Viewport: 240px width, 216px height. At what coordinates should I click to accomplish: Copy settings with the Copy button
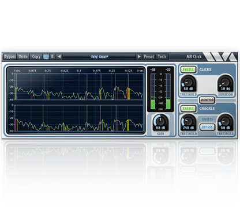click(x=36, y=56)
